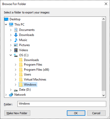
Task: Click the Make New Folder button
Action: point(17,113)
